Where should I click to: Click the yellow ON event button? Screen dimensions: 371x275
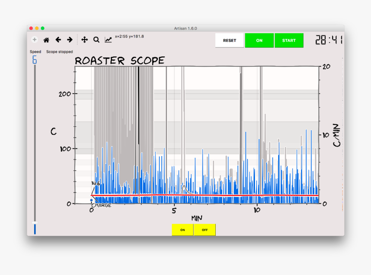pos(182,230)
